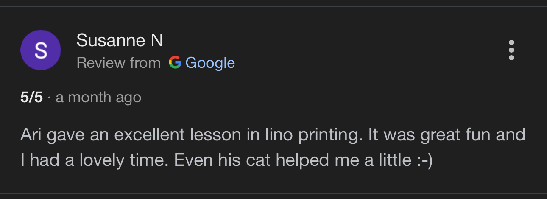
Task: Open the blue Google link
Action: 210,63
